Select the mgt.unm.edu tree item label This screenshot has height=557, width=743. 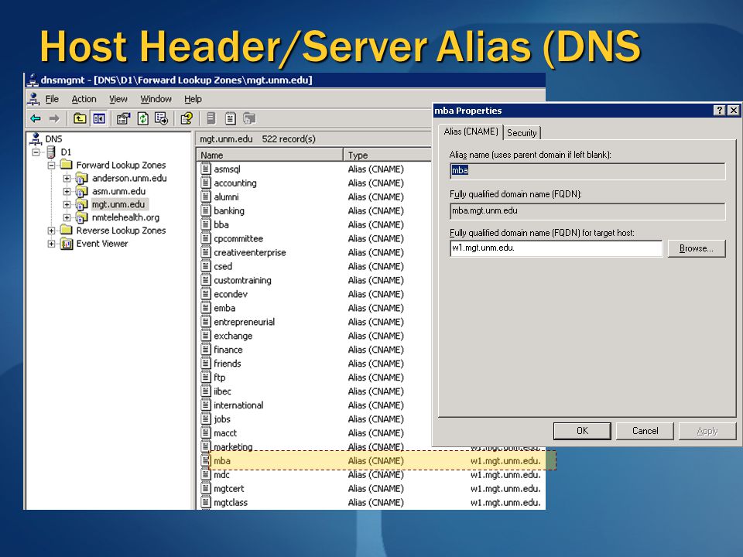[118, 204]
